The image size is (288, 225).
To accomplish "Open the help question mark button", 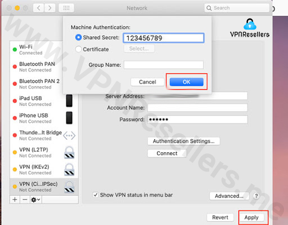I will (x=256, y=196).
